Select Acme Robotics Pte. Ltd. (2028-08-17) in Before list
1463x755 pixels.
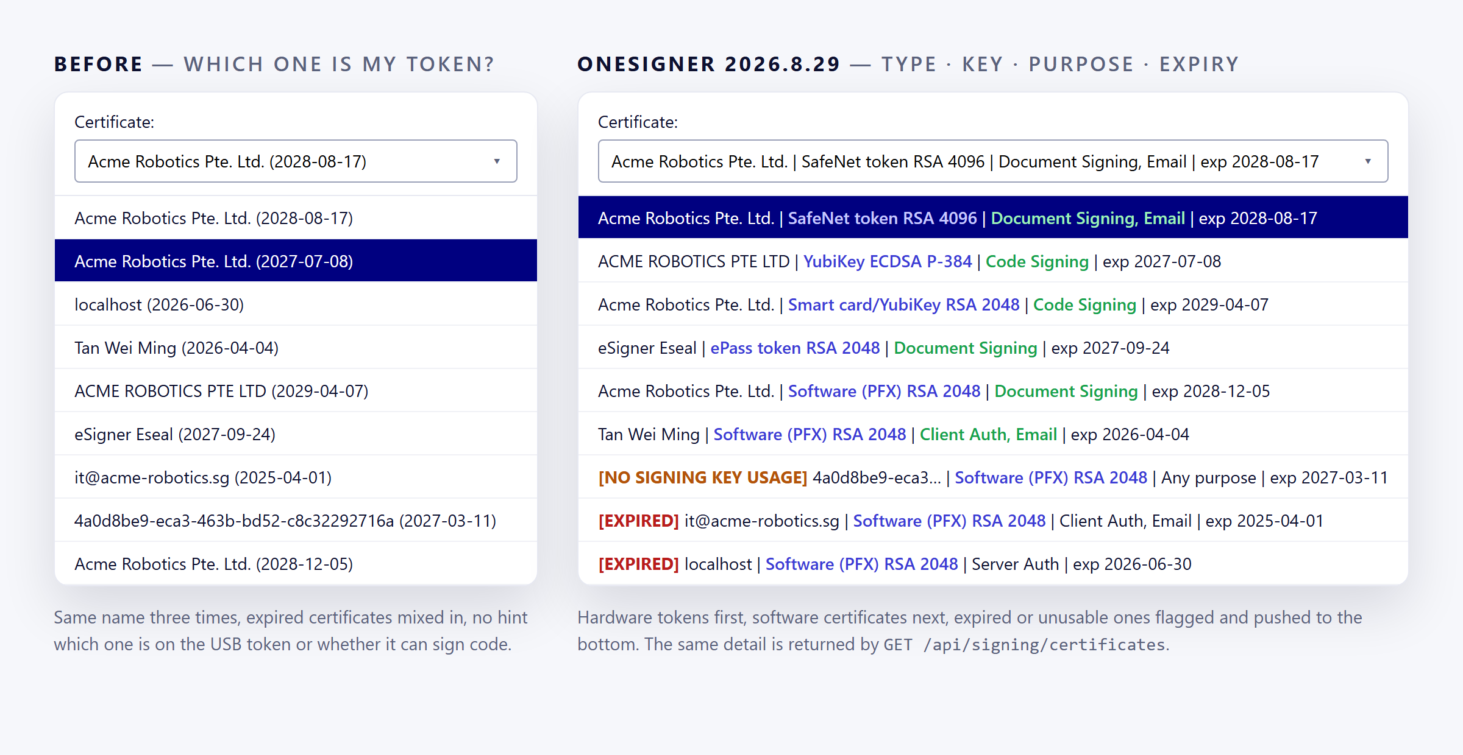click(x=296, y=217)
